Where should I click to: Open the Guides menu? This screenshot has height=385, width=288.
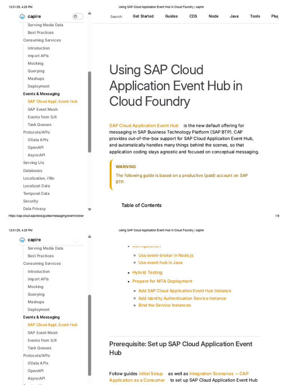point(171,16)
